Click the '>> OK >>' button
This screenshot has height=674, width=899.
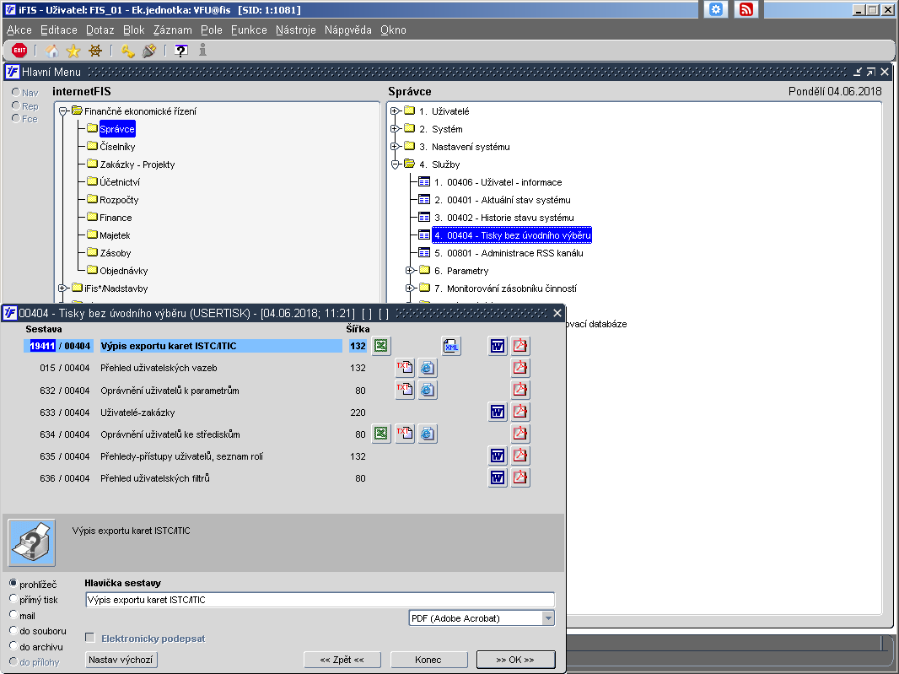(x=515, y=660)
